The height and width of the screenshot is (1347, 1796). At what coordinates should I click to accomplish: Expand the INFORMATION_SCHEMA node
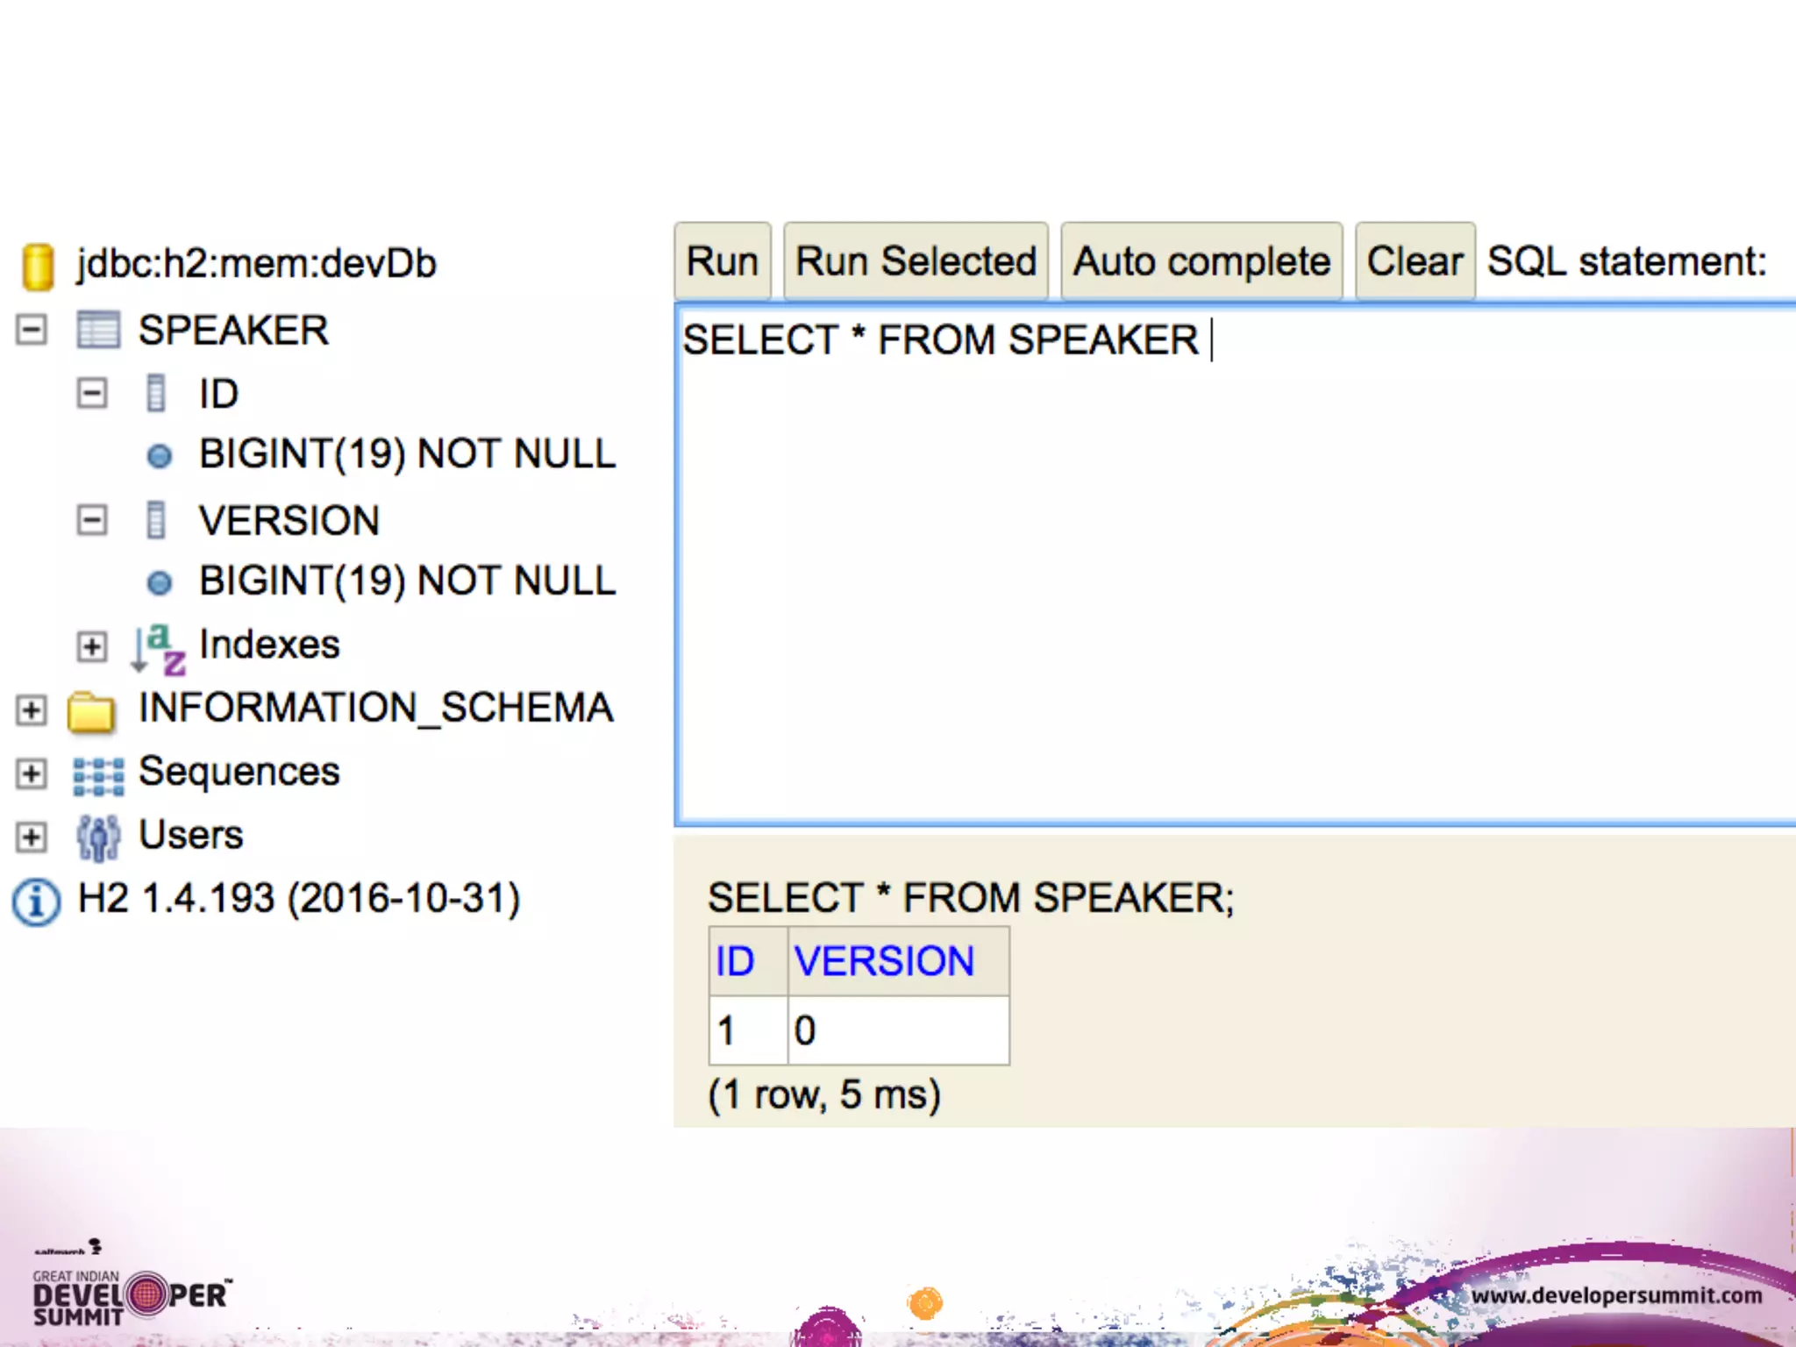[32, 709]
